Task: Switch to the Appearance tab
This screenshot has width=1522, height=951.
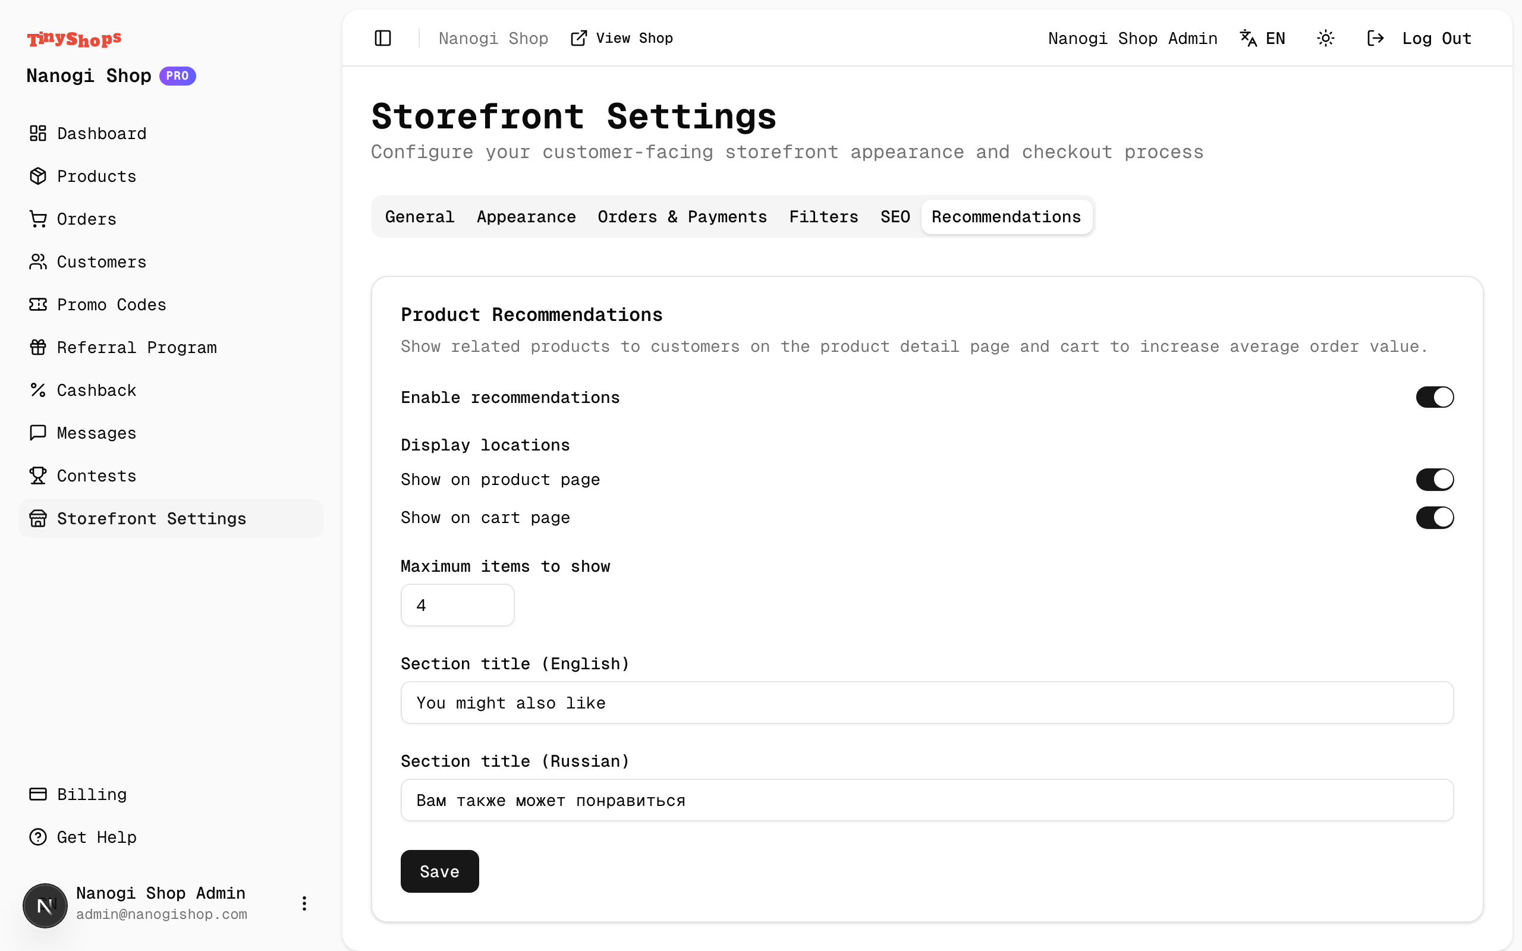Action: (x=526, y=216)
